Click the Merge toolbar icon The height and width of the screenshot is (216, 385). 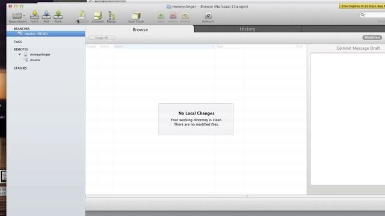111,15
